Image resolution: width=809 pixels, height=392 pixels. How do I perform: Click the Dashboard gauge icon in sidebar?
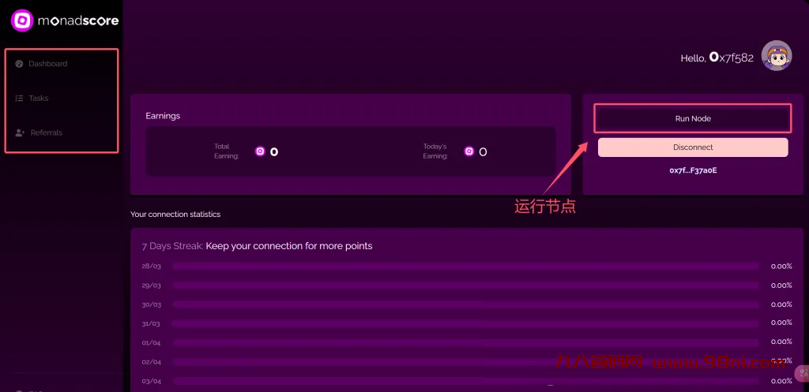click(x=19, y=64)
